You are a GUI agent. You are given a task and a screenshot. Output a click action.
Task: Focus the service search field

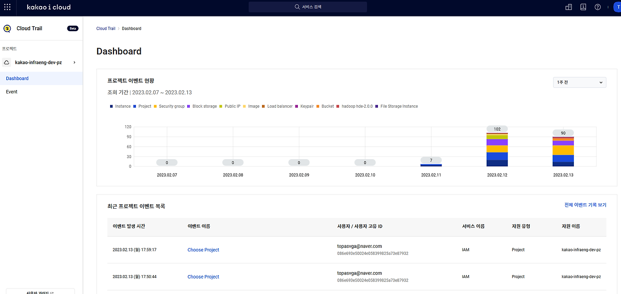[308, 7]
